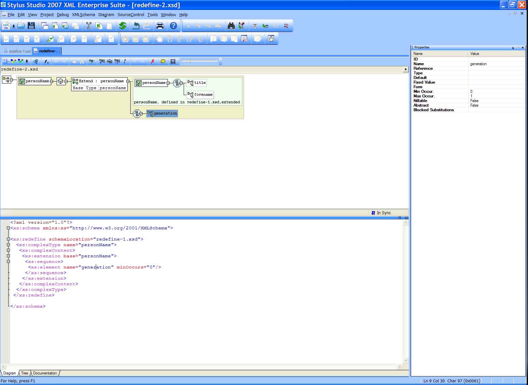This screenshot has height=385, width=528.
Task: Click the diagram zoom slider
Action: tap(189, 61)
